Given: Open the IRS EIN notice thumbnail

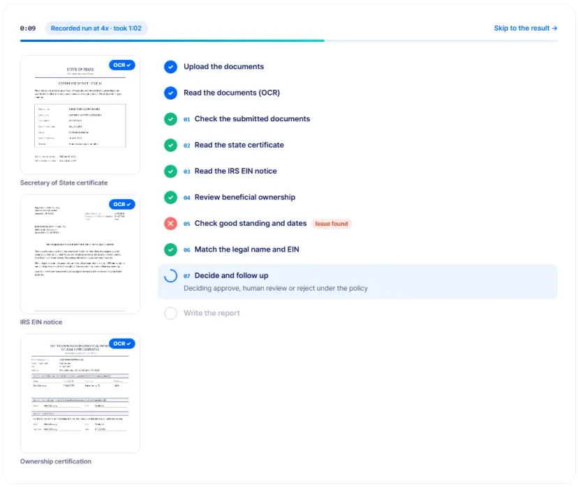Looking at the screenshot, I should tap(80, 254).
